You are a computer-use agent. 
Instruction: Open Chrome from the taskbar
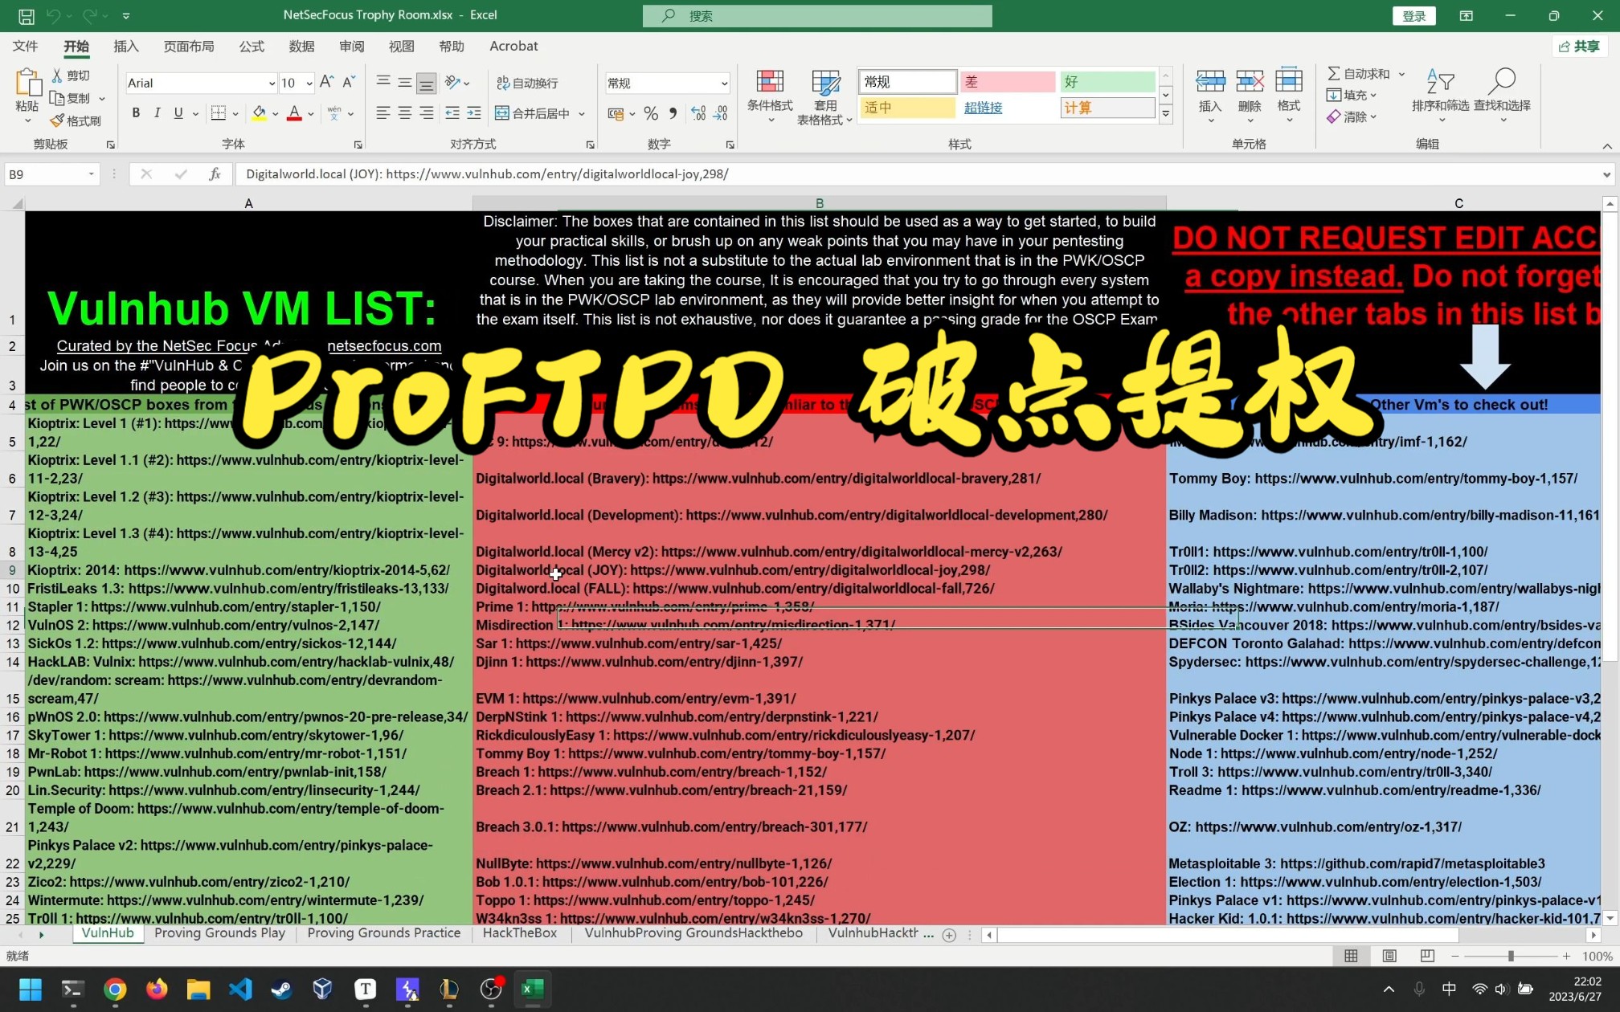[x=115, y=990]
